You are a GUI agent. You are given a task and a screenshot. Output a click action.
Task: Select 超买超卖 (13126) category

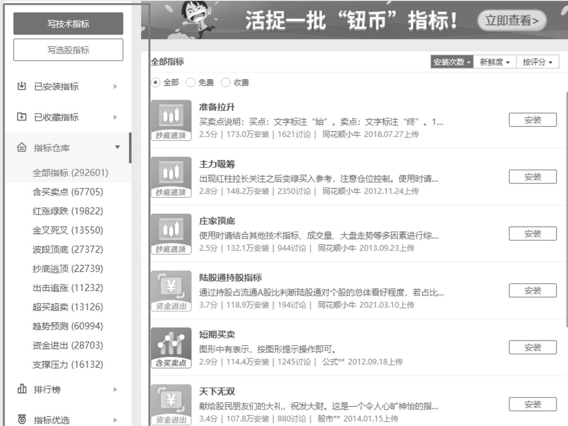pos(68,307)
